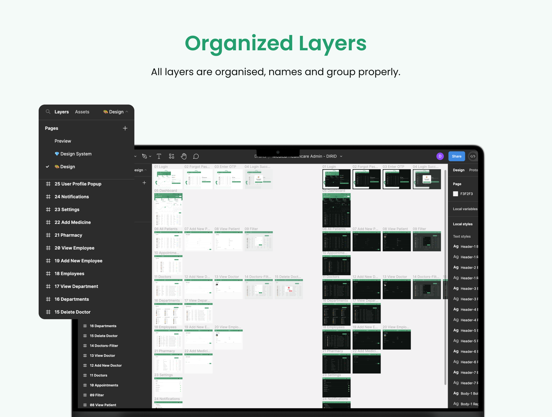
Task: Click the purple D user avatar
Action: click(x=440, y=156)
